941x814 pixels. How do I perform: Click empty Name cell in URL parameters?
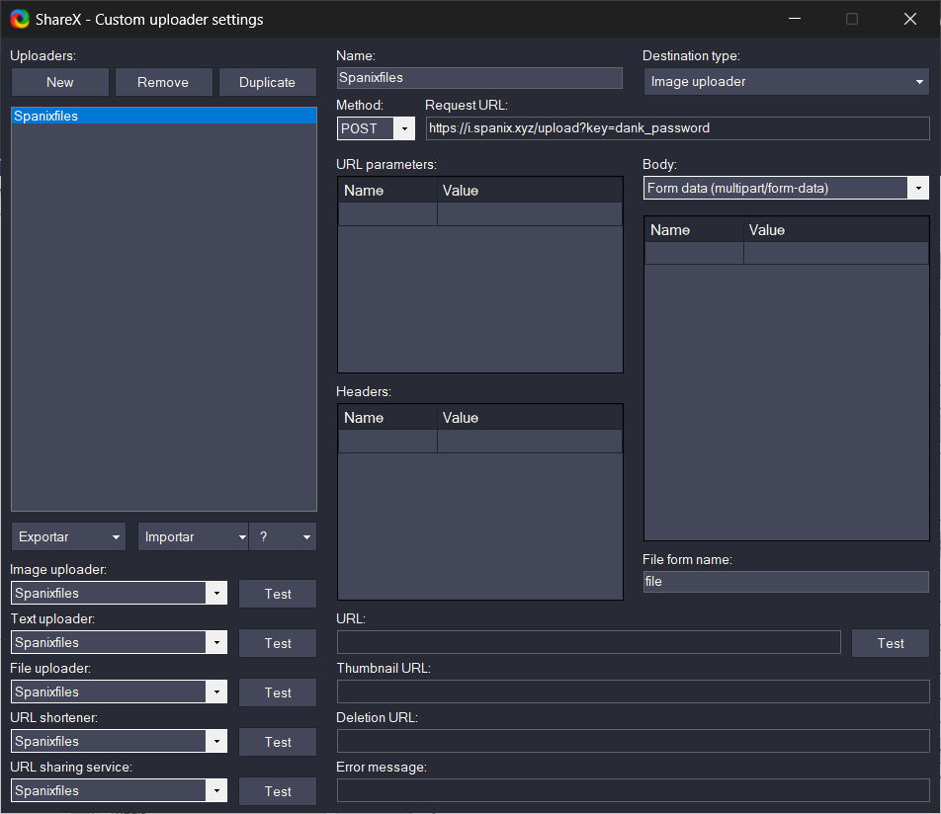(x=387, y=214)
